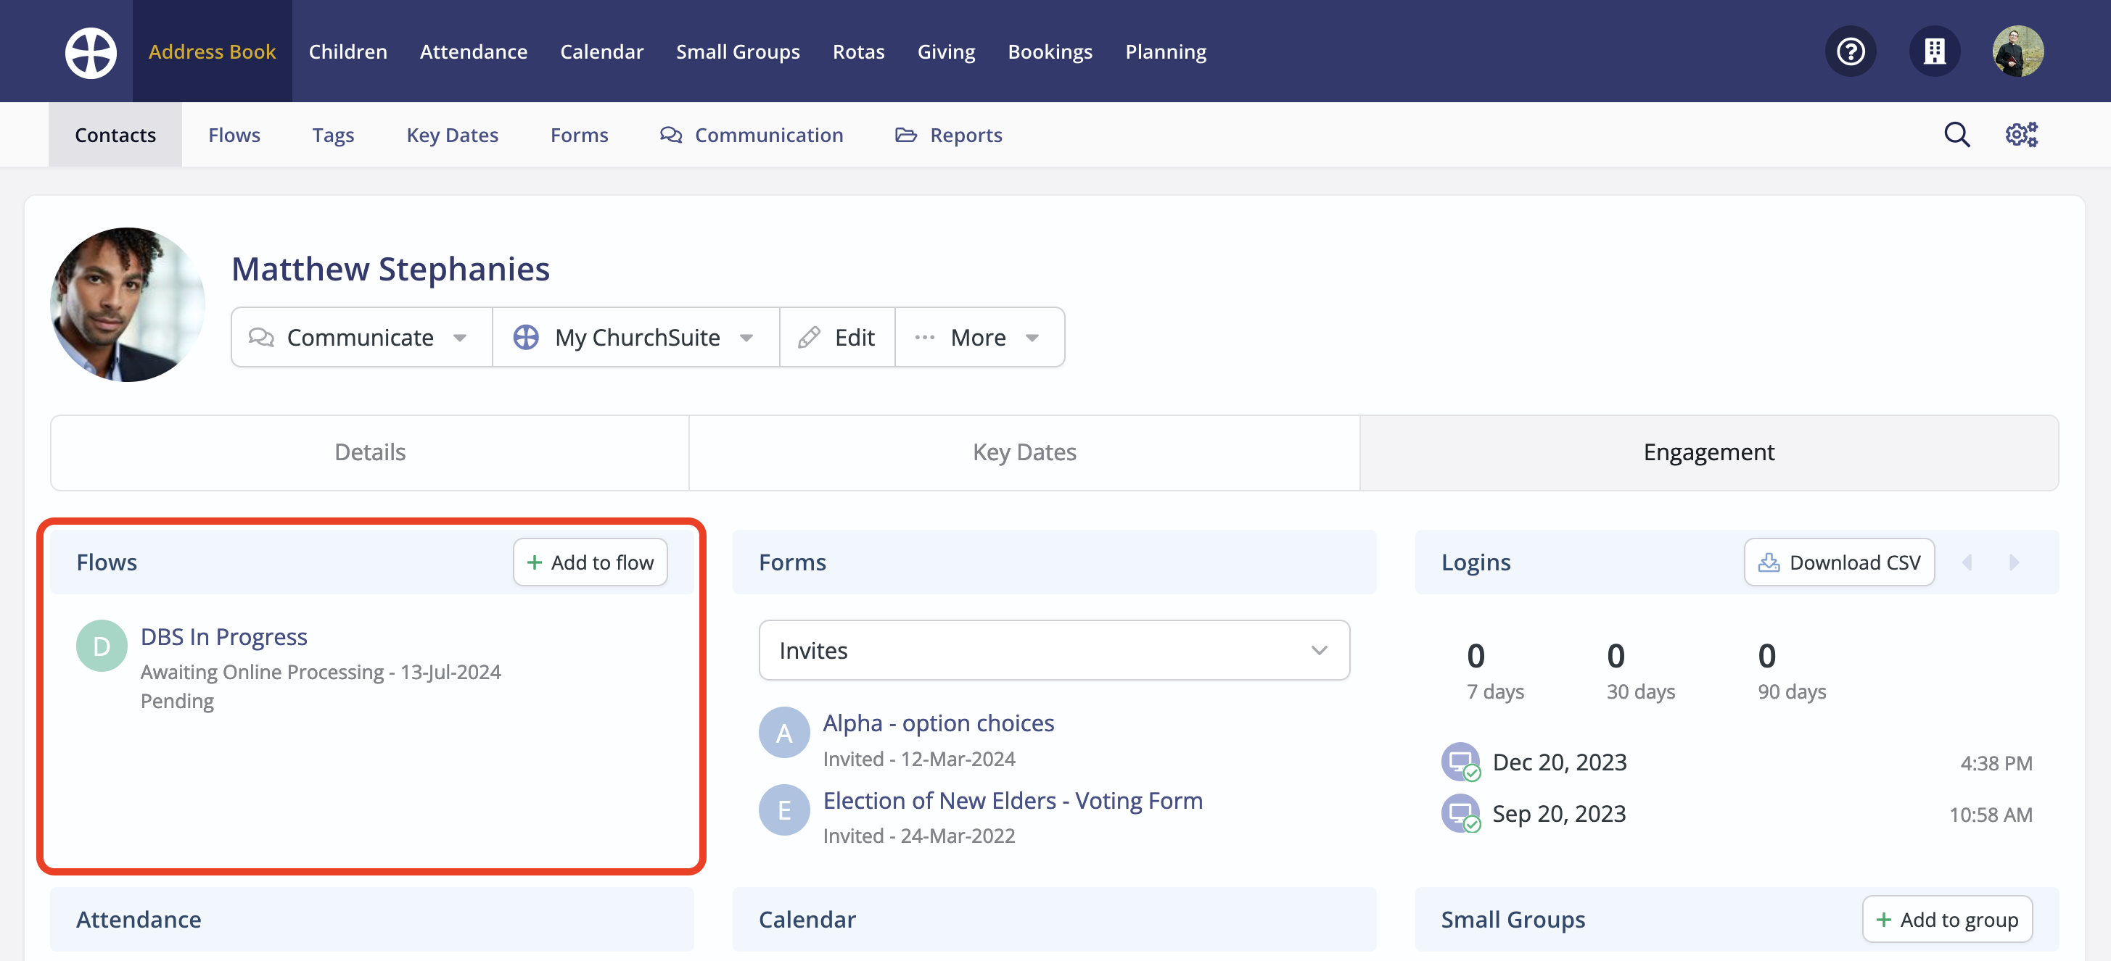
Task: Click the Edit contact button
Action: [x=836, y=337]
